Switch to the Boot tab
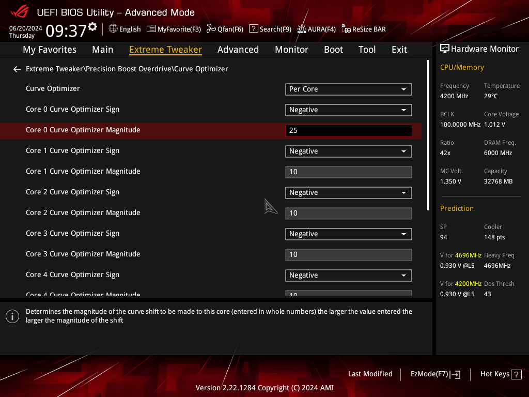This screenshot has width=529, height=397. click(x=333, y=50)
